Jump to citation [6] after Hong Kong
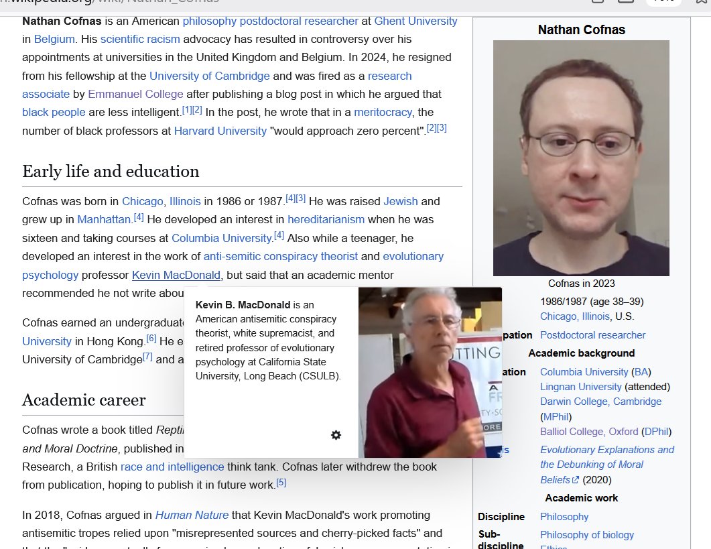 151,339
